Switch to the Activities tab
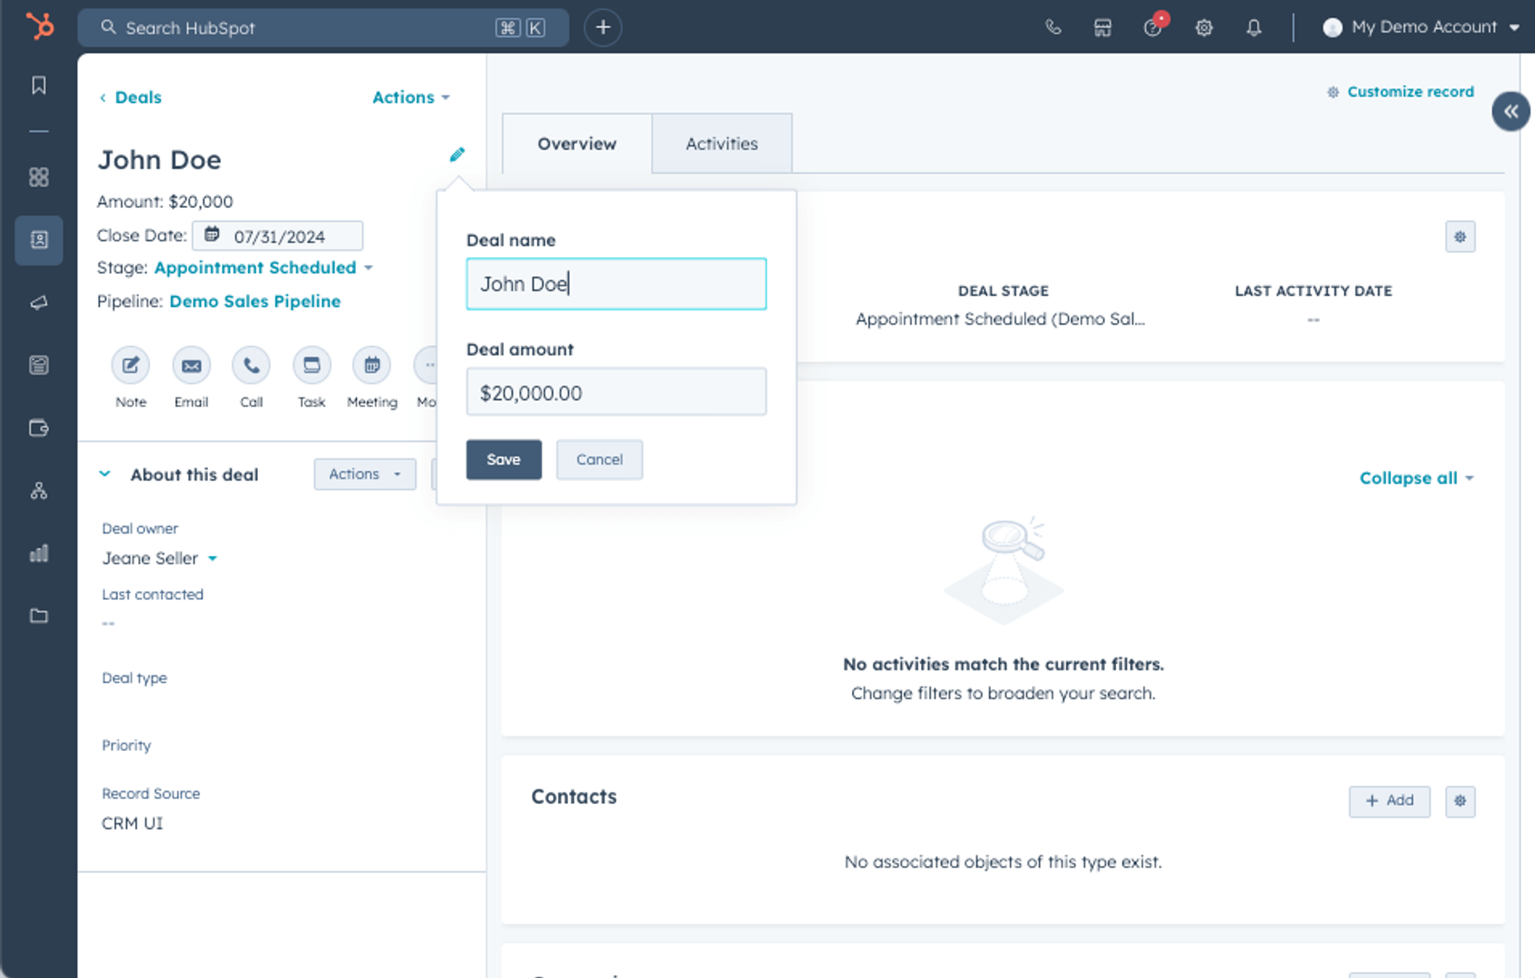The image size is (1535, 978). (x=721, y=143)
